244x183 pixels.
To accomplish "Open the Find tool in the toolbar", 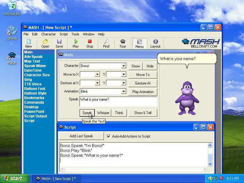I will [x=106, y=44].
